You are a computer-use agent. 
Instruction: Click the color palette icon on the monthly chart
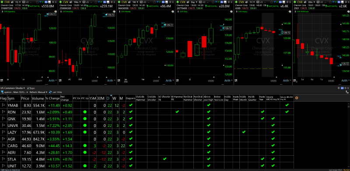114,12
